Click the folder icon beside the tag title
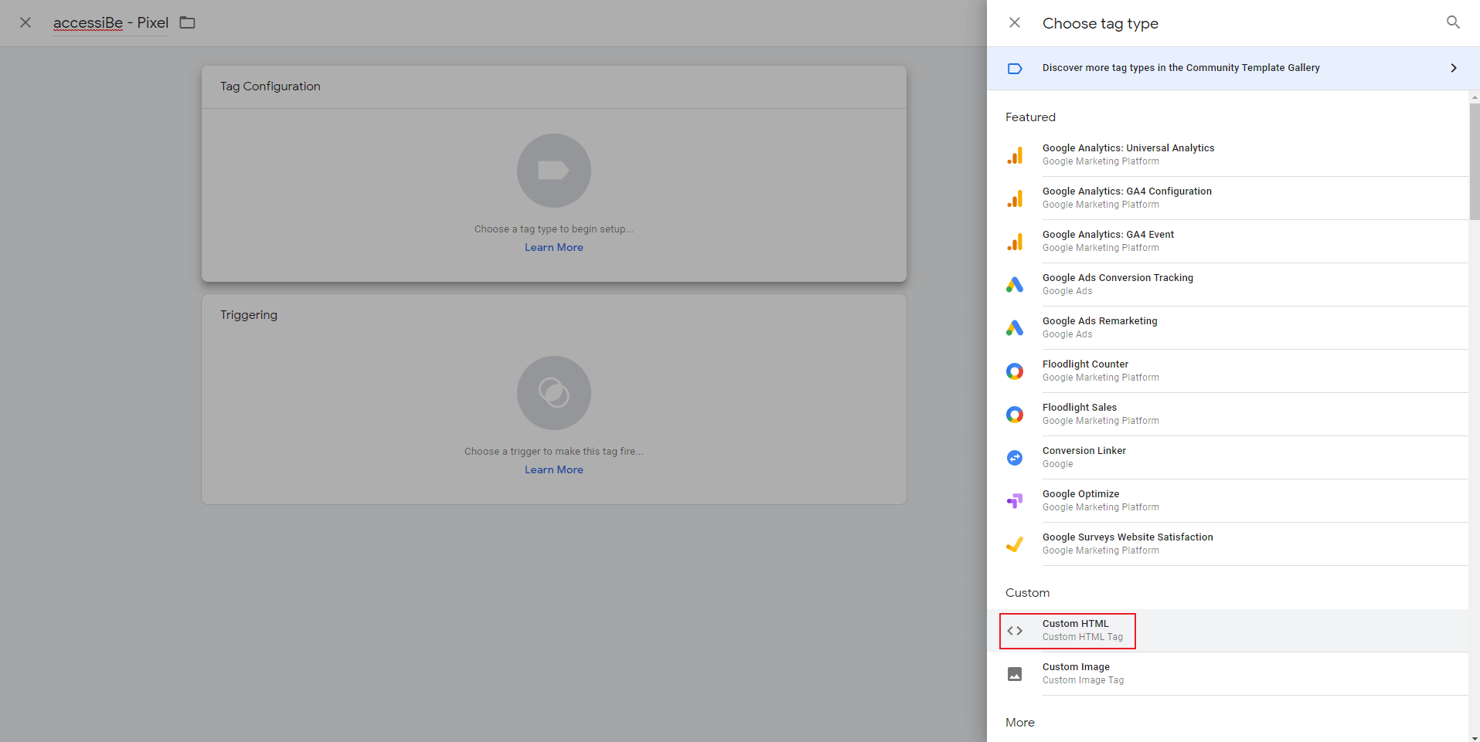1480x742 pixels. tap(186, 23)
